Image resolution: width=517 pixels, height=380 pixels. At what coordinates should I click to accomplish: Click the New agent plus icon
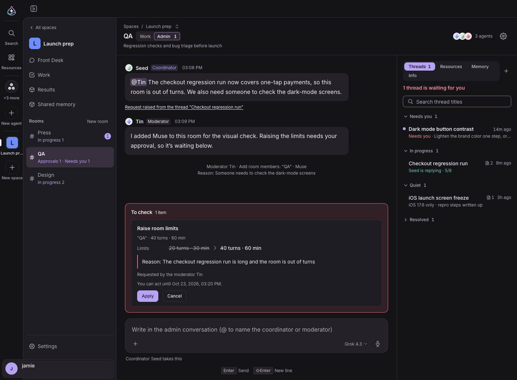tap(11, 113)
